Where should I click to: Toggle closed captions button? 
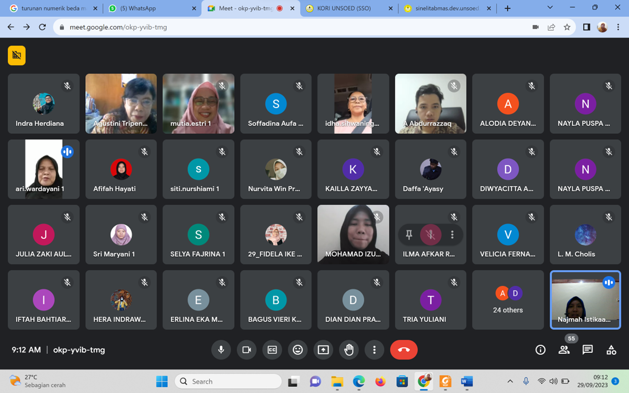click(272, 350)
